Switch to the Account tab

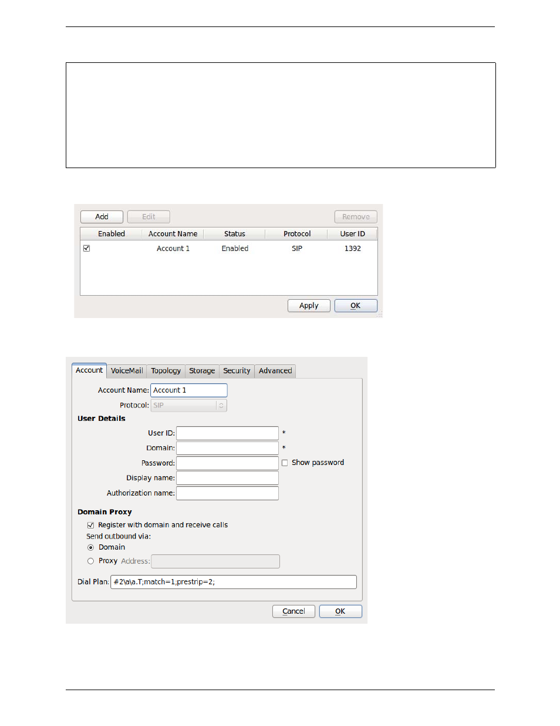click(89, 370)
